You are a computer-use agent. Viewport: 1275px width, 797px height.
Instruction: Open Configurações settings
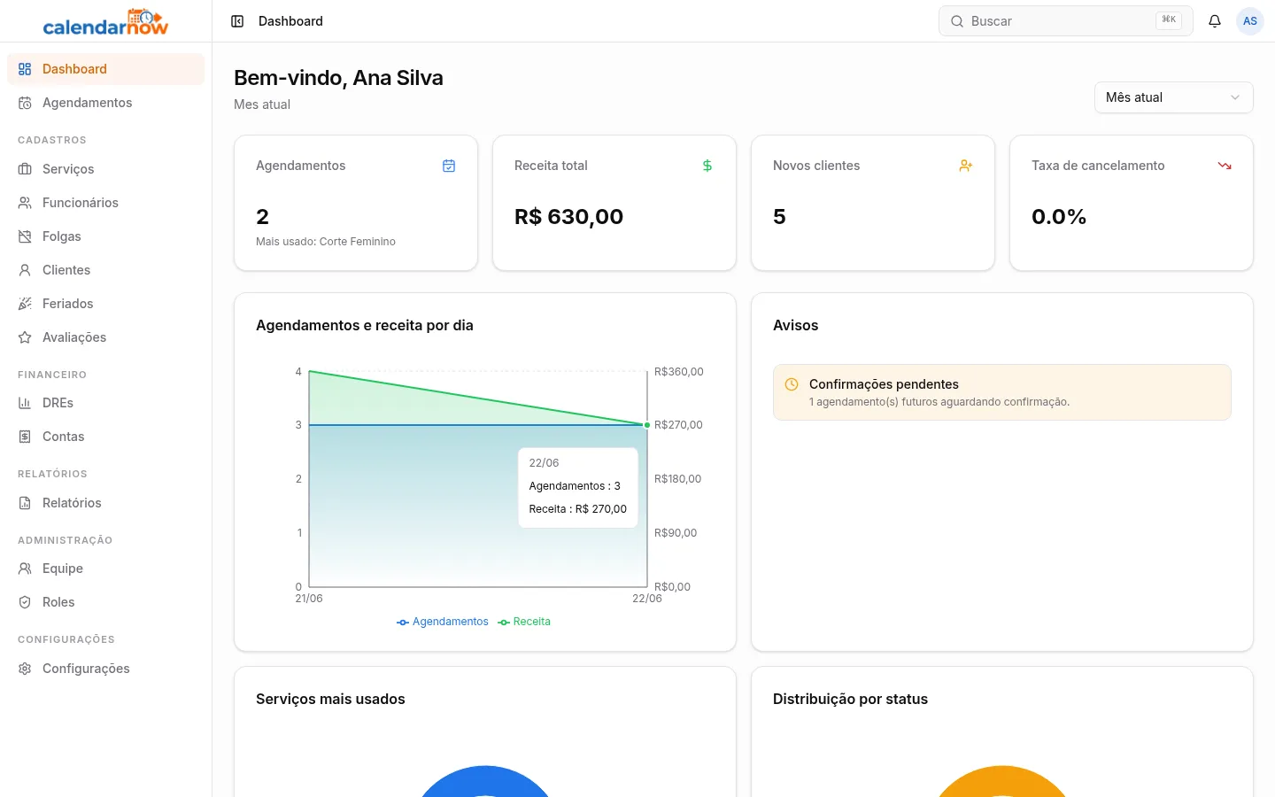[105, 669]
